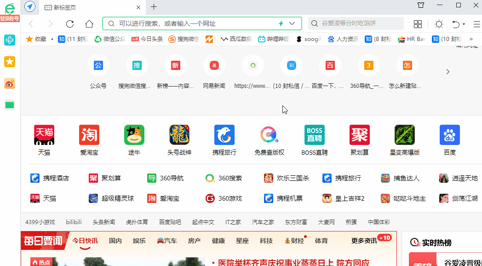This screenshot has width=482, height=266.
Task: Open the 今日头条 bookmark
Action: (147, 39)
